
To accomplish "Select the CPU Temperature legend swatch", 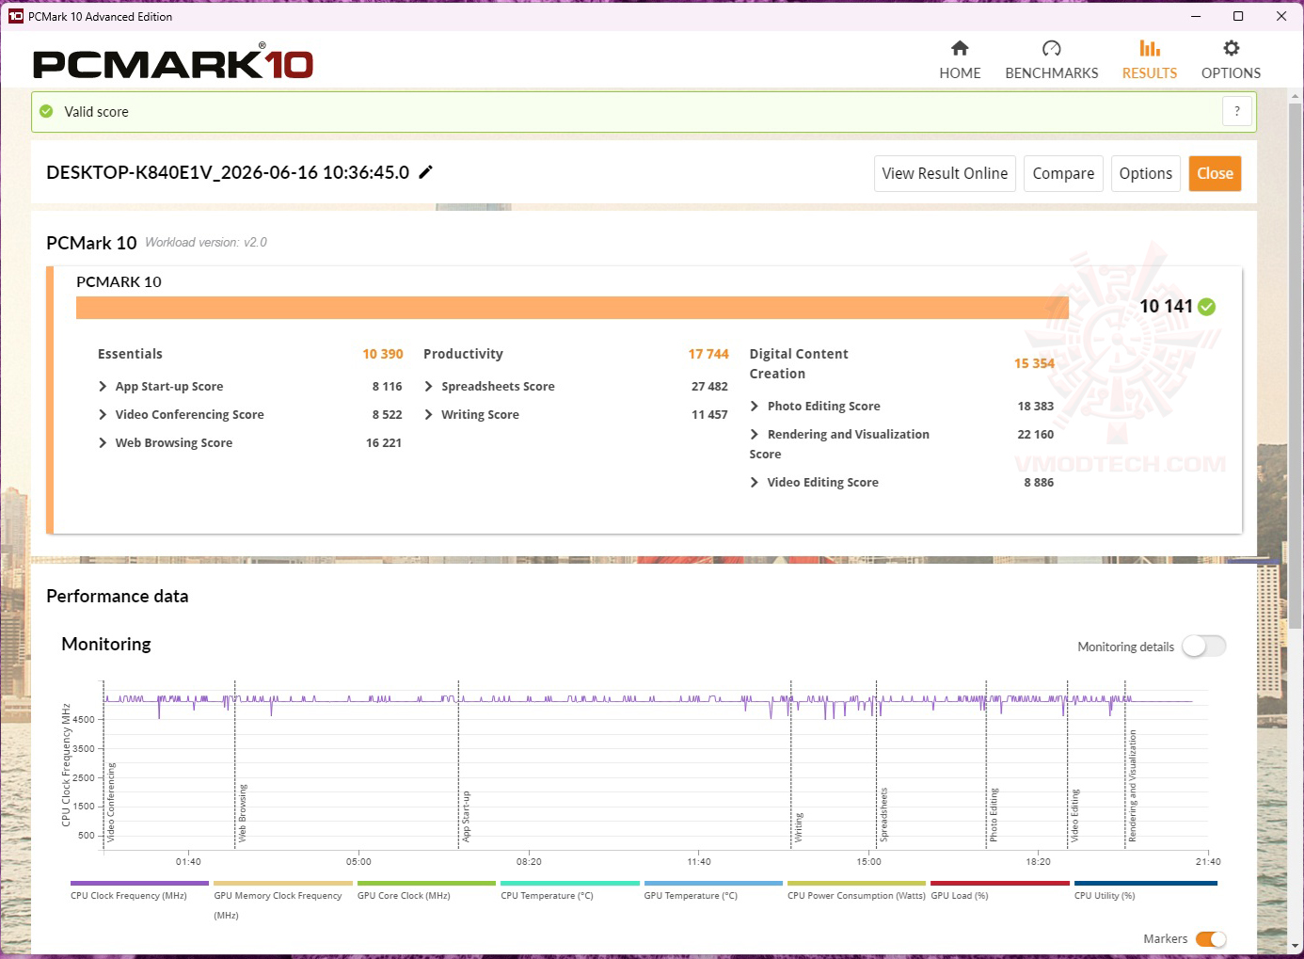I will (570, 883).
